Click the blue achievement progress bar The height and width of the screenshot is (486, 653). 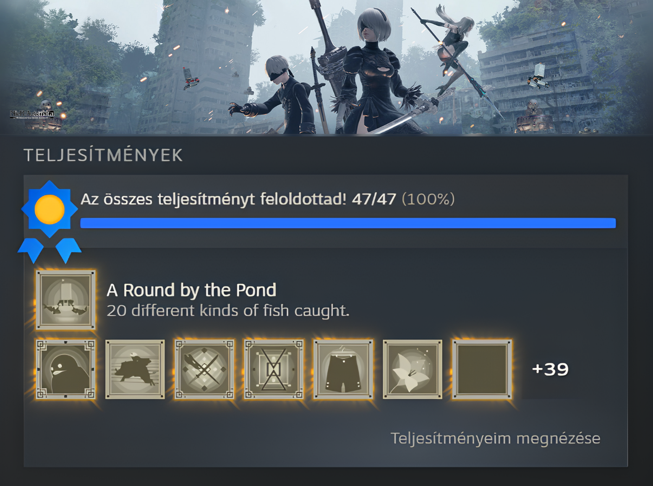coord(348,223)
